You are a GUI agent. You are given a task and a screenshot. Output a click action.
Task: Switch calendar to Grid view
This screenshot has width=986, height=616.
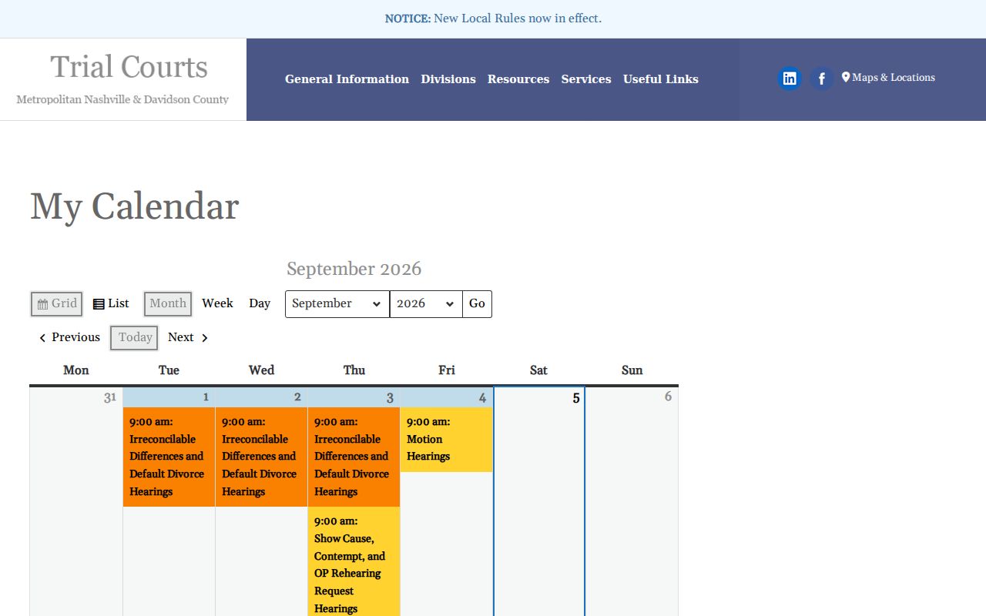pyautogui.click(x=57, y=303)
